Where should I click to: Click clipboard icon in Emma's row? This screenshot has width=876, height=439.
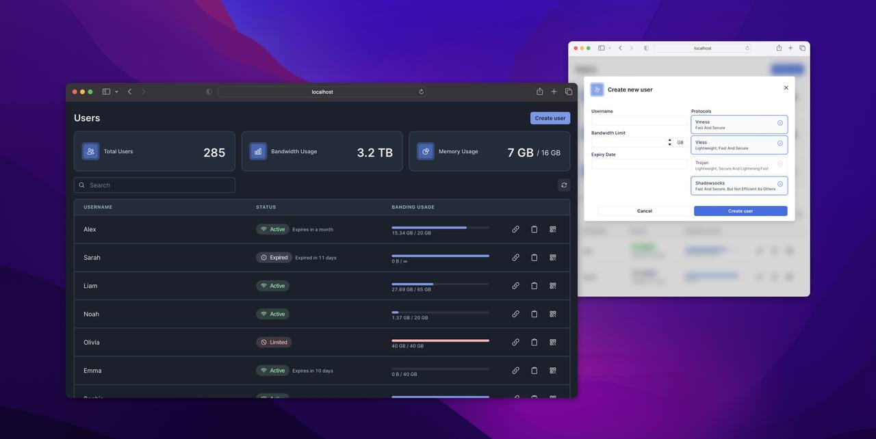click(x=534, y=371)
